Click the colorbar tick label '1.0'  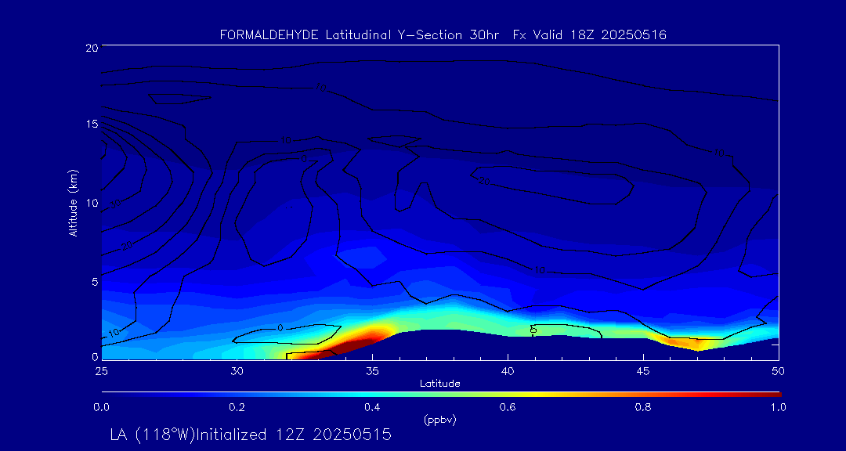779,407
